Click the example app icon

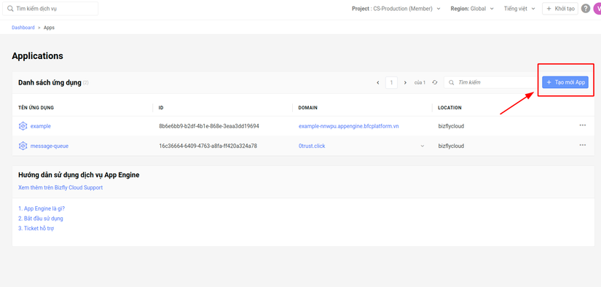tap(23, 126)
